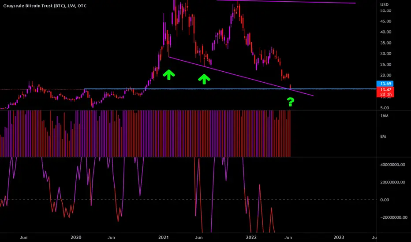Click the 2021 label on the time axis
This screenshot has height=242, width=411.
point(164,237)
